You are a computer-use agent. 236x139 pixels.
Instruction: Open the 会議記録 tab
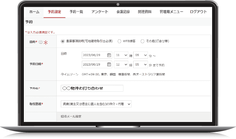[x=123, y=12]
